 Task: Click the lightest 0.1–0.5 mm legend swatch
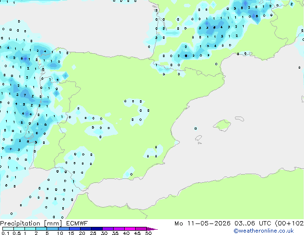[8, 229]
